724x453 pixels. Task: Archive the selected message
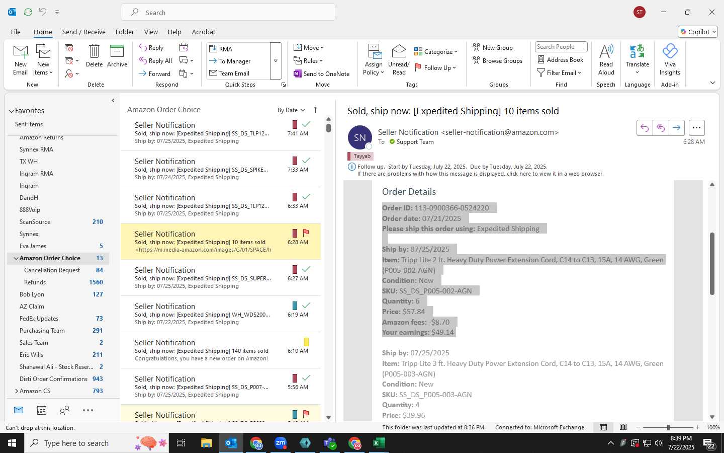pos(117,55)
